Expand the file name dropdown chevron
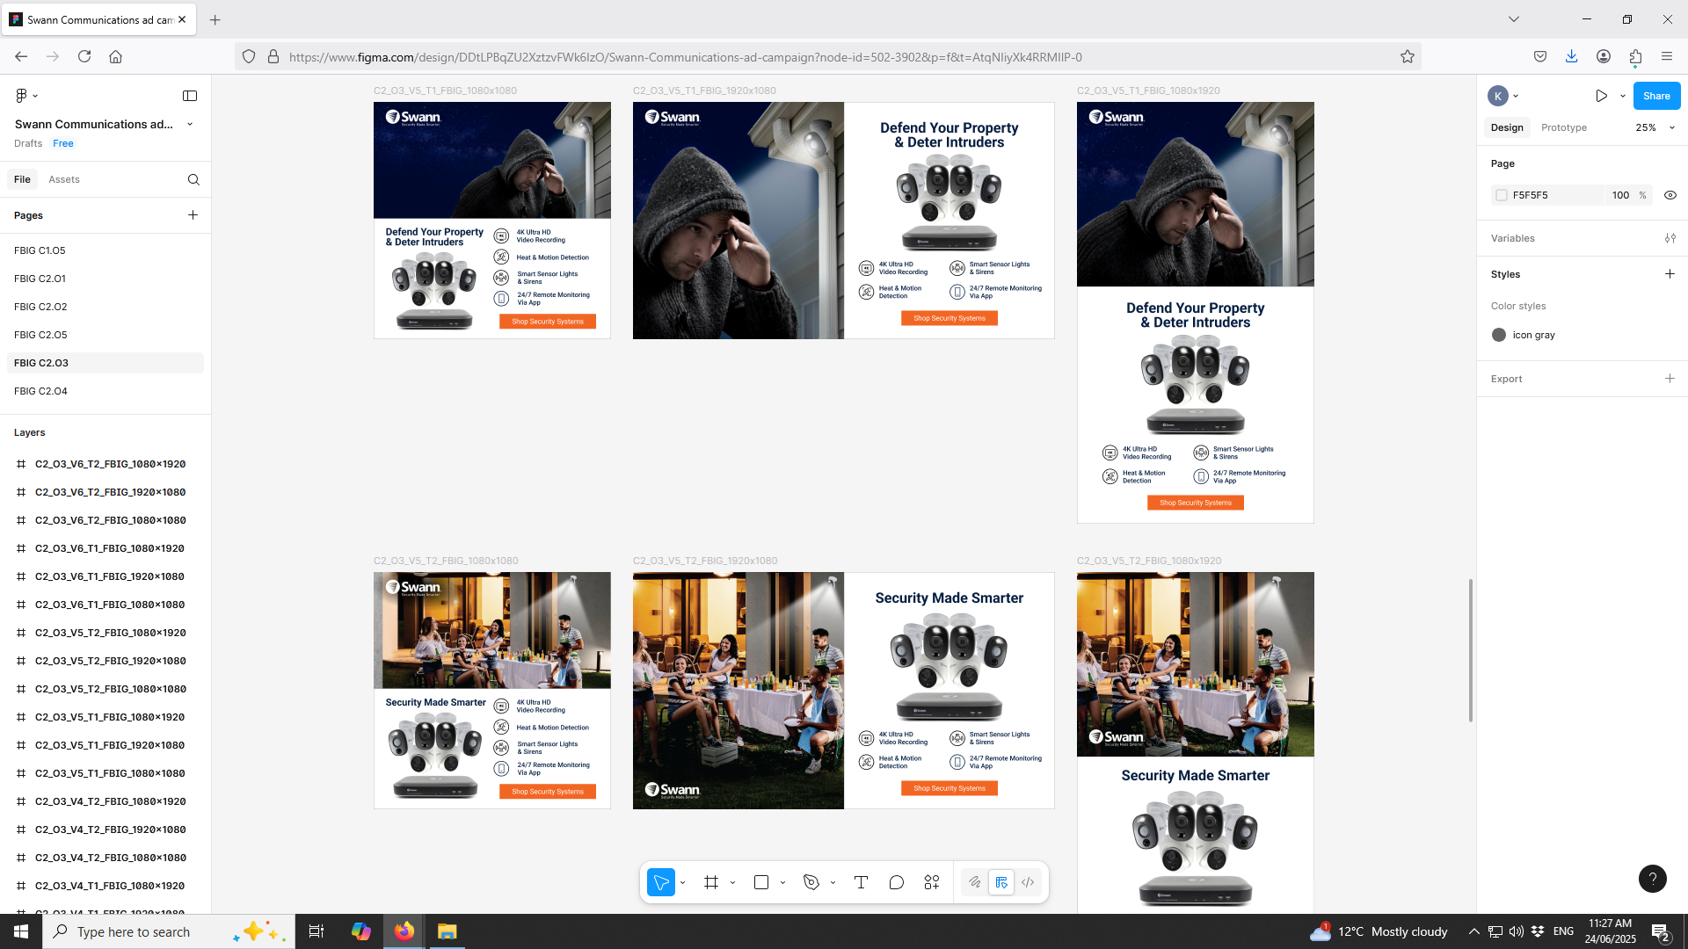The height and width of the screenshot is (949, 1688). click(190, 124)
